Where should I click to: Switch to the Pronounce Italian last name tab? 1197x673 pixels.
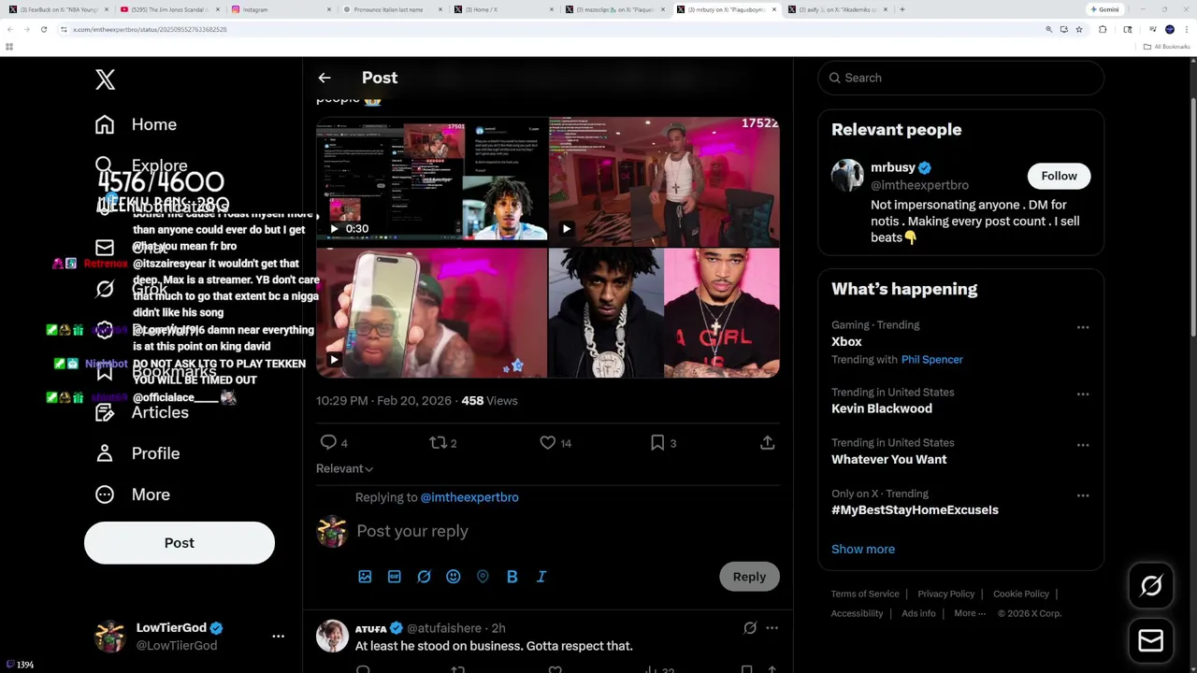click(392, 9)
